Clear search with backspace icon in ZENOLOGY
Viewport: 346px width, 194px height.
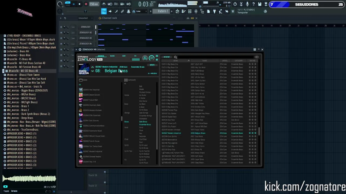[257, 57]
